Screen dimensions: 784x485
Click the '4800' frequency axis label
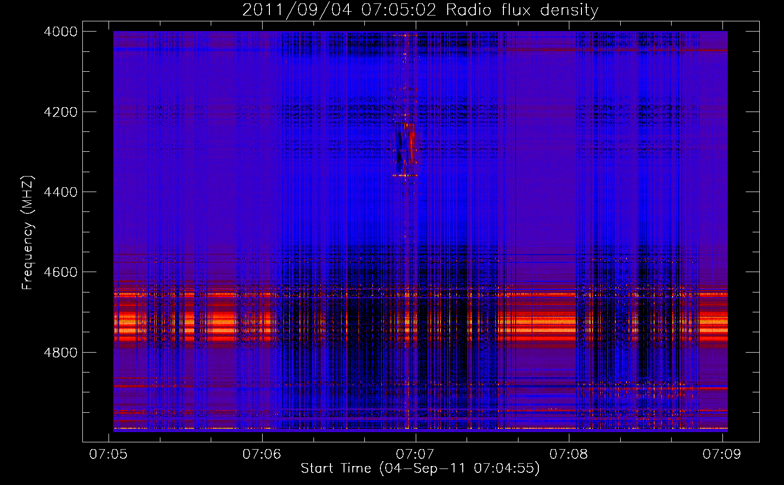[61, 352]
